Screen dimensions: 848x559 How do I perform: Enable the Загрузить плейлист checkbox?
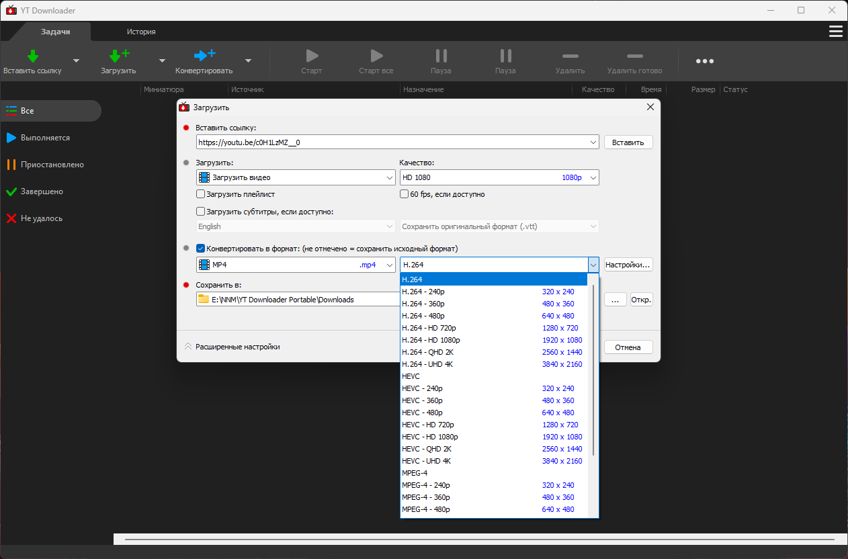200,194
